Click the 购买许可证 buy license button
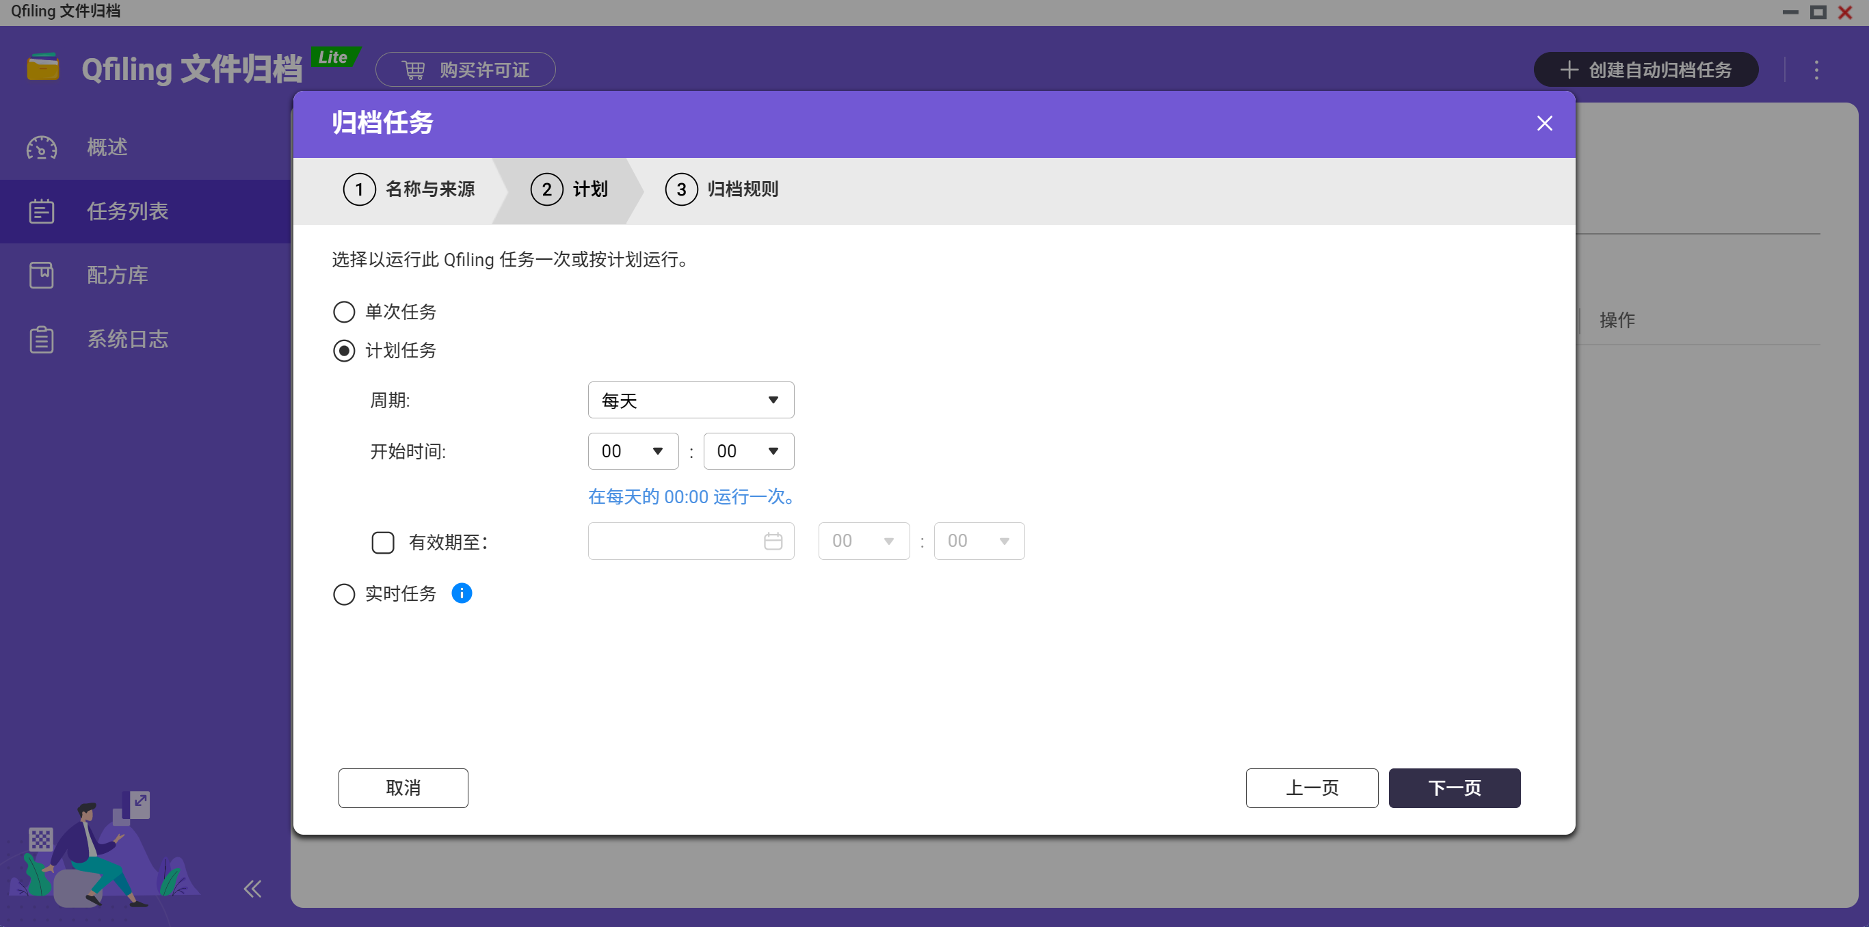The width and height of the screenshot is (1869, 927). click(465, 70)
